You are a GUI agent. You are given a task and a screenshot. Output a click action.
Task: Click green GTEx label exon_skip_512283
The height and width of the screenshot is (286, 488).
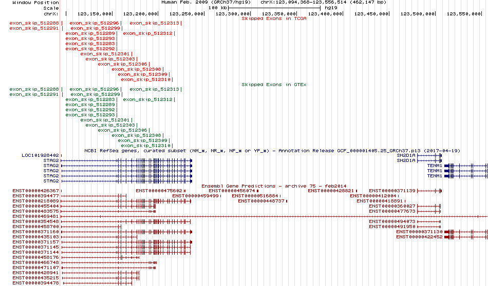[90, 99]
